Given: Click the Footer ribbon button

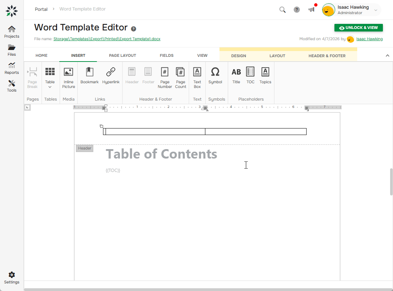Looking at the screenshot, I should pos(148,76).
